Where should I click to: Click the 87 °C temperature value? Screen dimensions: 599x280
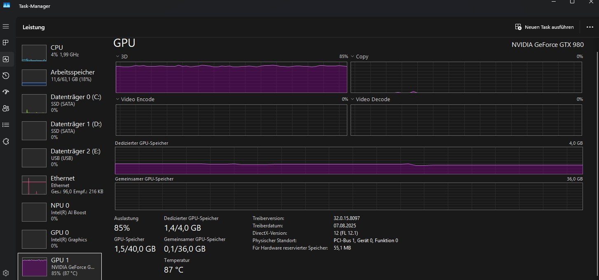click(173, 270)
